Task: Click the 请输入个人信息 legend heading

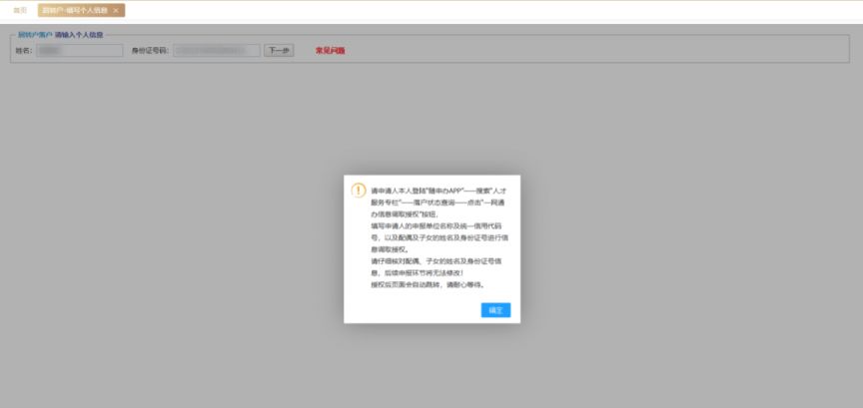Action: point(79,35)
